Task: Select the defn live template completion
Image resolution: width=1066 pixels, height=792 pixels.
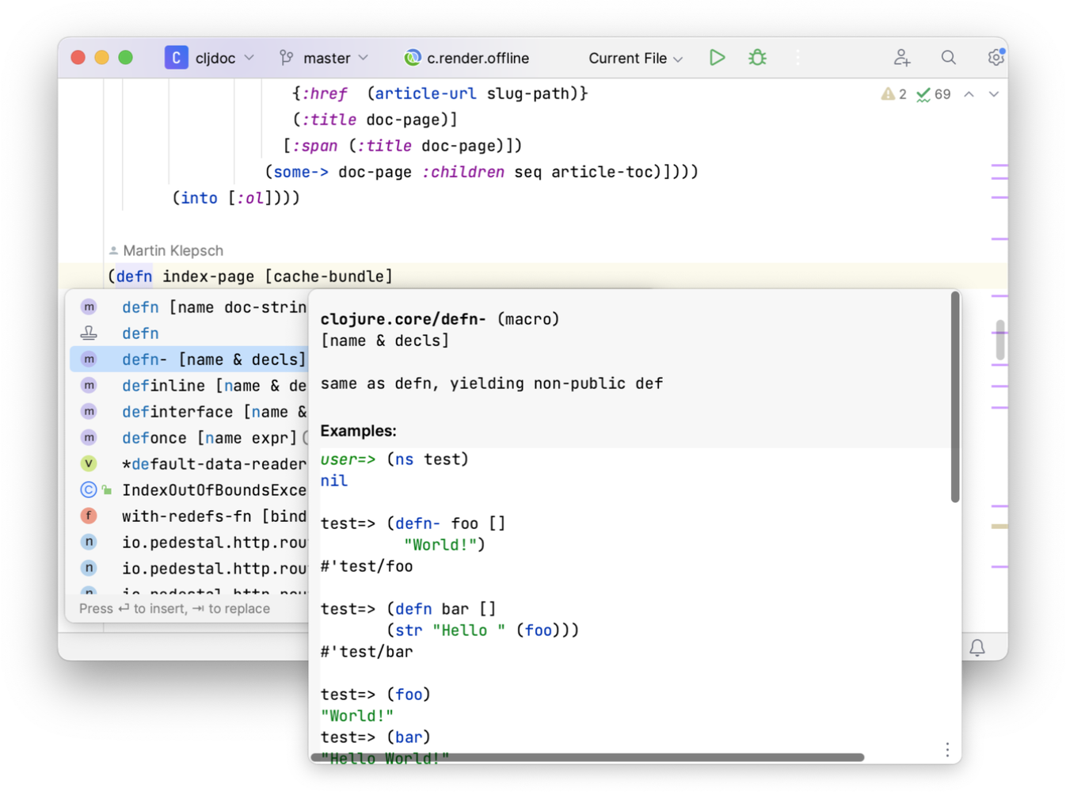Action: (189, 333)
